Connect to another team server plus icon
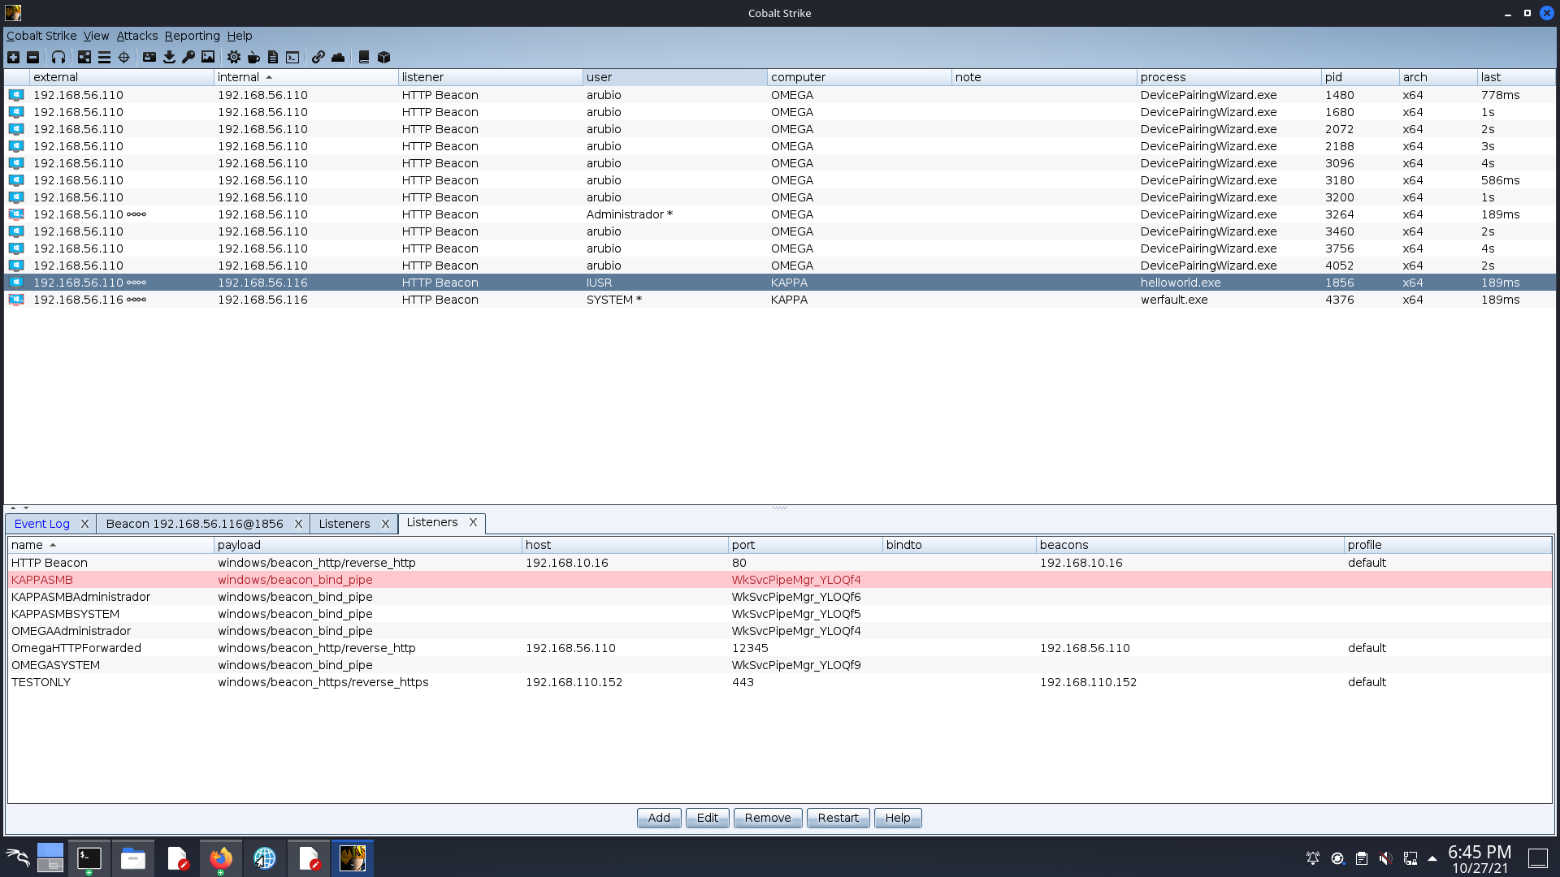Viewport: 1560px width, 877px height. click(x=13, y=57)
